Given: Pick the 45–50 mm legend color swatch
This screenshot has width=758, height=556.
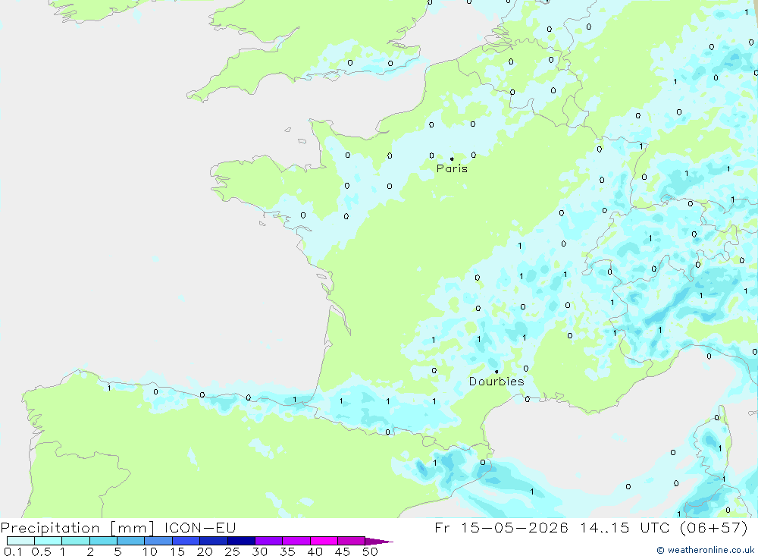Looking at the screenshot, I should tap(352, 541).
